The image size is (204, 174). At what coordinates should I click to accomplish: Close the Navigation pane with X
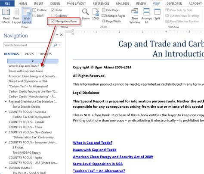tap(62, 35)
